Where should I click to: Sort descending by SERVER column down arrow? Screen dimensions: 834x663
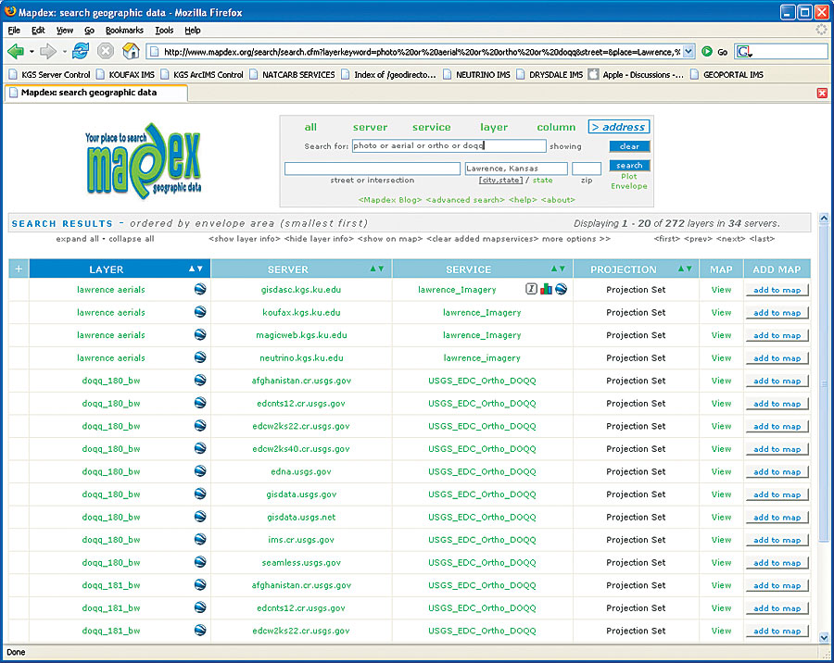click(381, 269)
